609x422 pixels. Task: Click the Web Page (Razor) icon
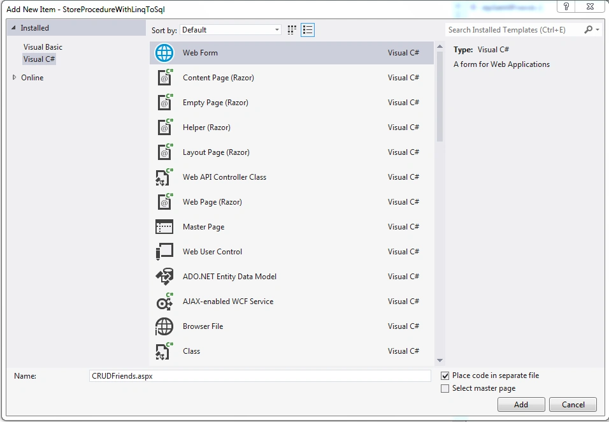(x=165, y=201)
